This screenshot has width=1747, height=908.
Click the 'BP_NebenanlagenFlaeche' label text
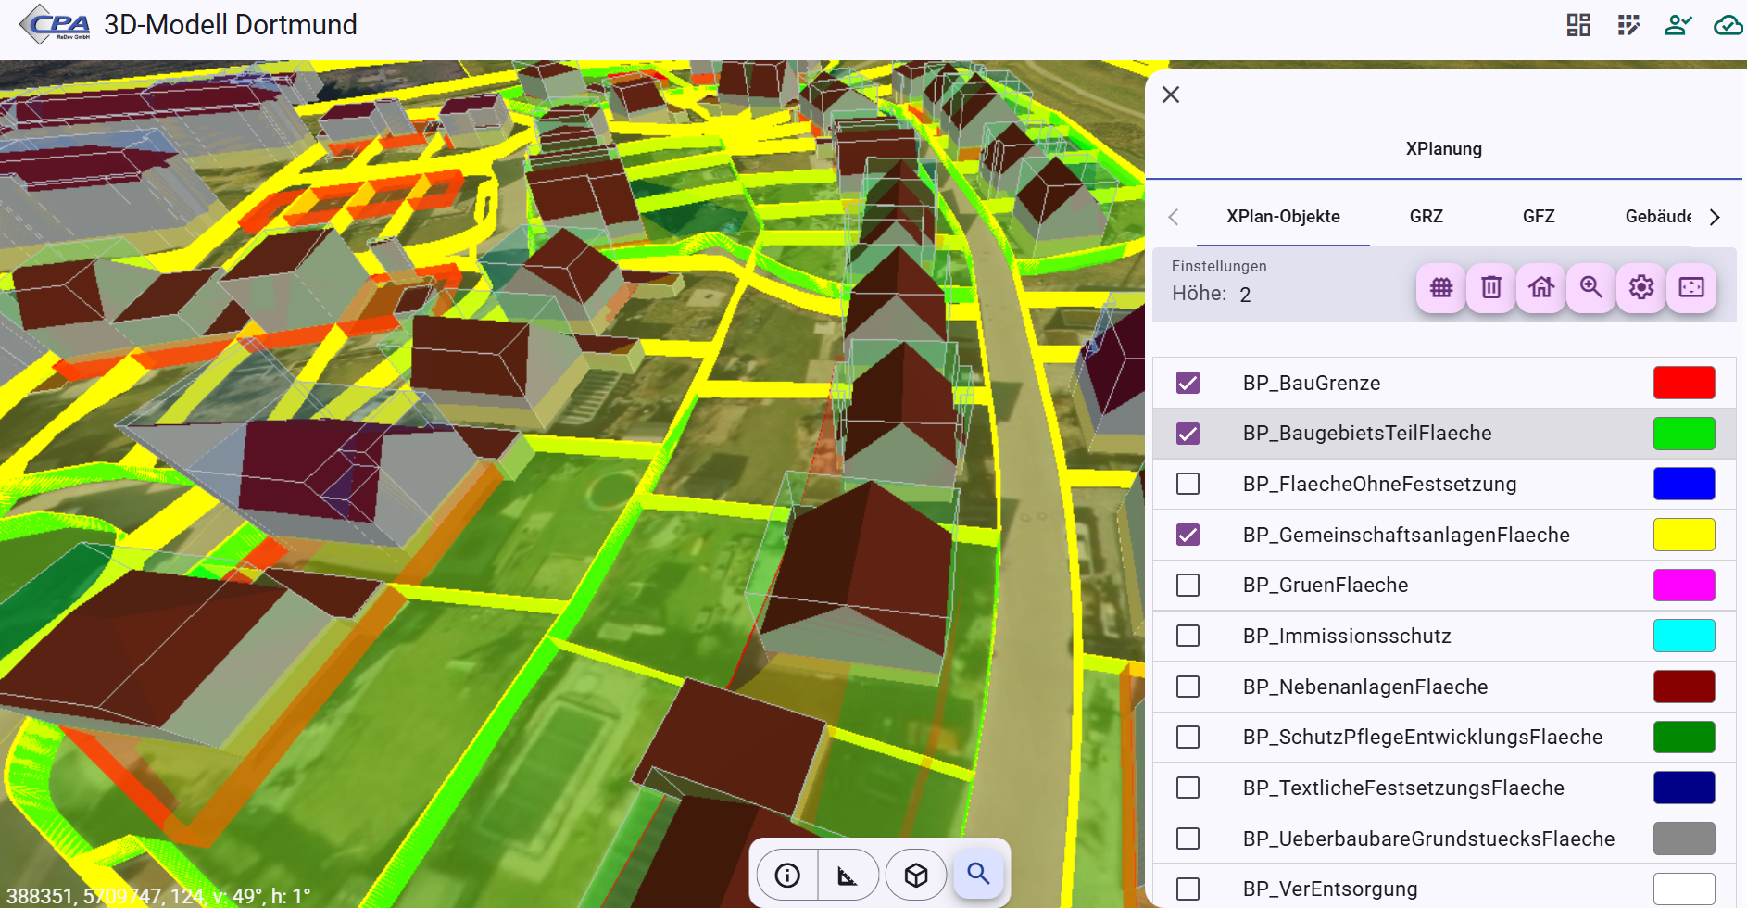click(x=1365, y=687)
